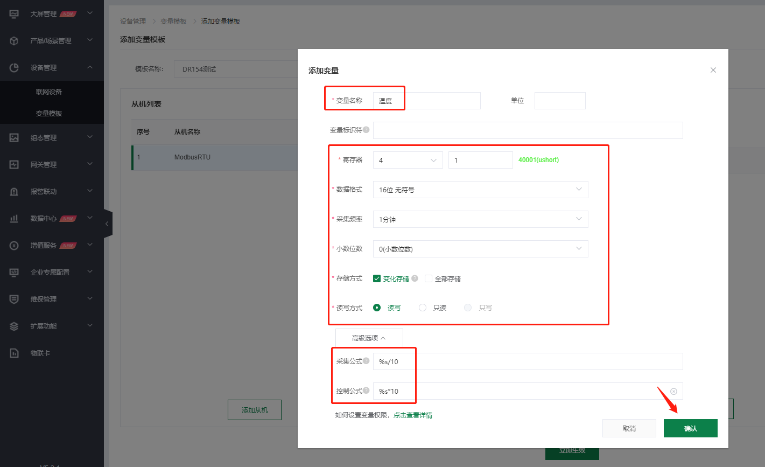Viewport: 765px width, 467px height.
Task: Collapse the 高级选项 expander
Action: (369, 338)
